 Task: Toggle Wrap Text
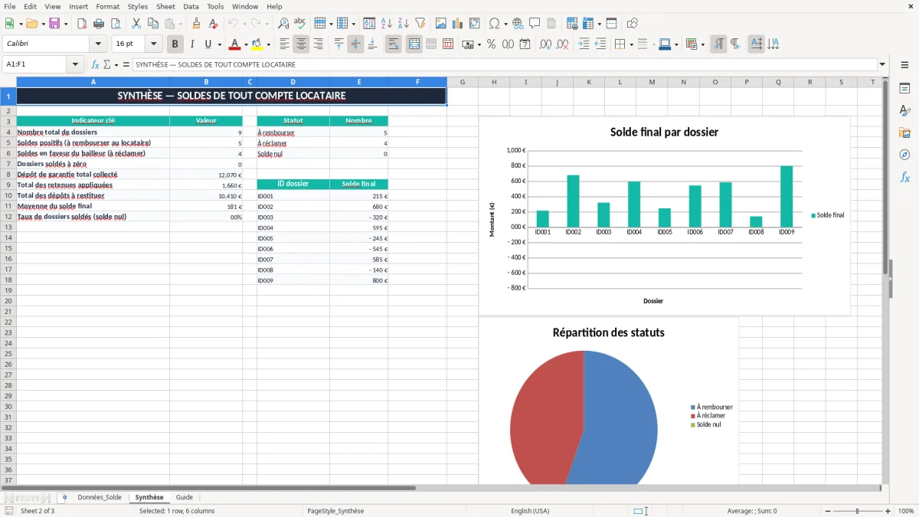393,44
